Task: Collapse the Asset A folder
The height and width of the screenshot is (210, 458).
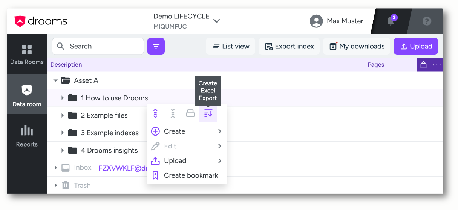Action: pos(55,80)
